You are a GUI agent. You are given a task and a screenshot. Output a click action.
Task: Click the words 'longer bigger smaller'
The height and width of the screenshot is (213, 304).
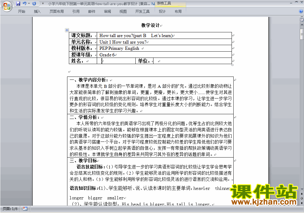click(96, 198)
